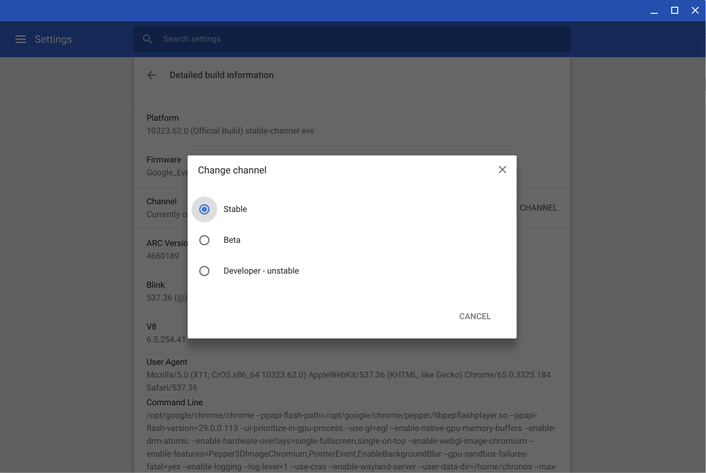706x473 pixels.
Task: Click the Change channel dialog title
Action: [x=232, y=170]
